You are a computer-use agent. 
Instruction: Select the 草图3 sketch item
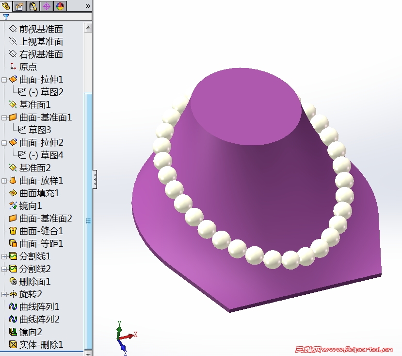tap(34, 130)
